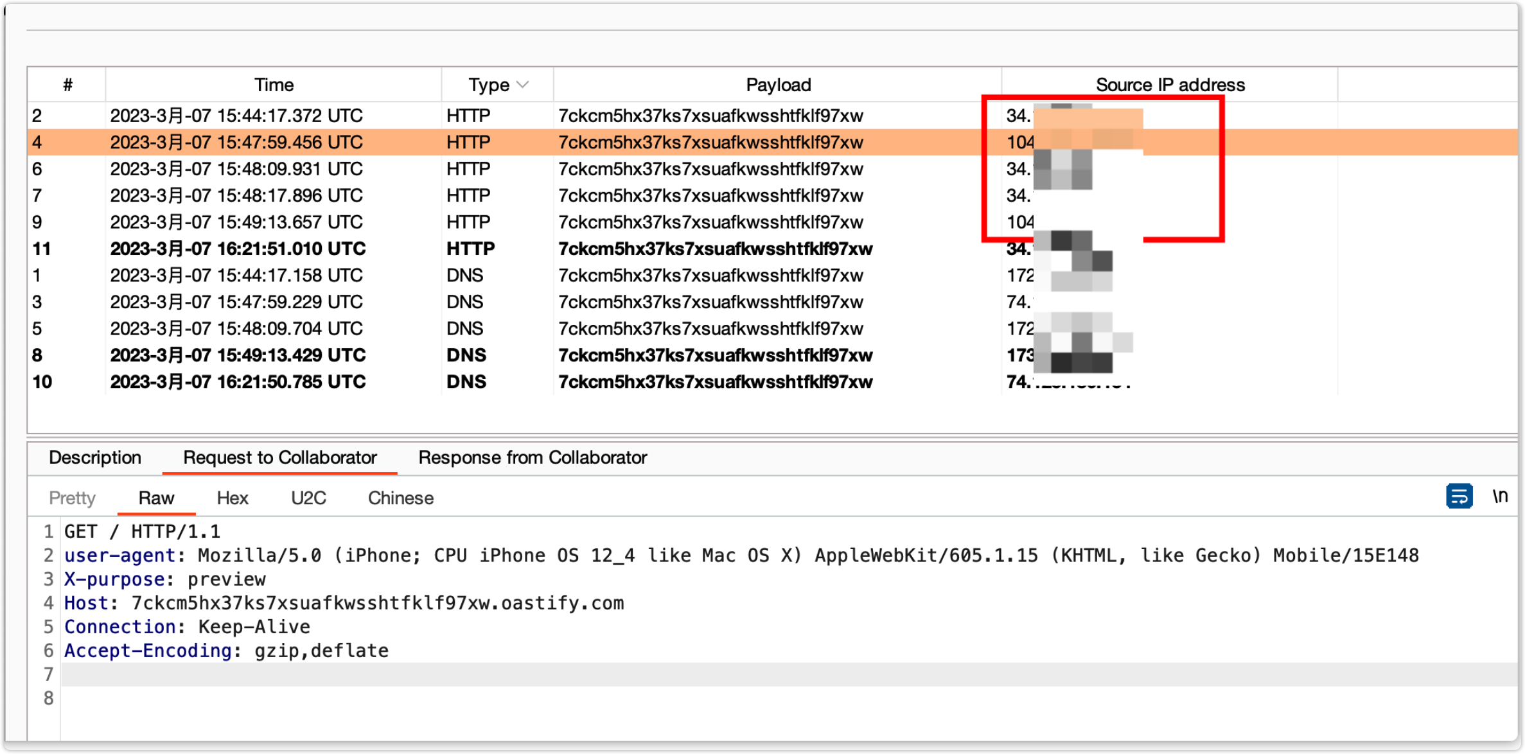The image size is (1525, 754).
Task: Click the source IP cell of row 10
Action: (x=1170, y=382)
